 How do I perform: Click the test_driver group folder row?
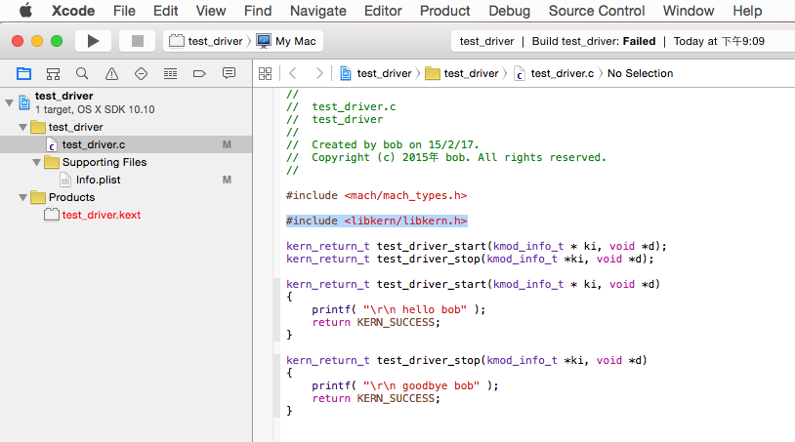point(126,127)
